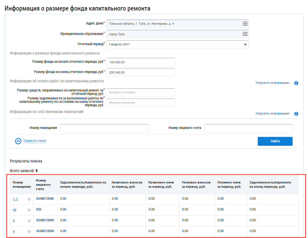Image resolution: width=308 pixels, height=238 pixels.
Task: Click the Адрес дома field
Action: (178, 24)
